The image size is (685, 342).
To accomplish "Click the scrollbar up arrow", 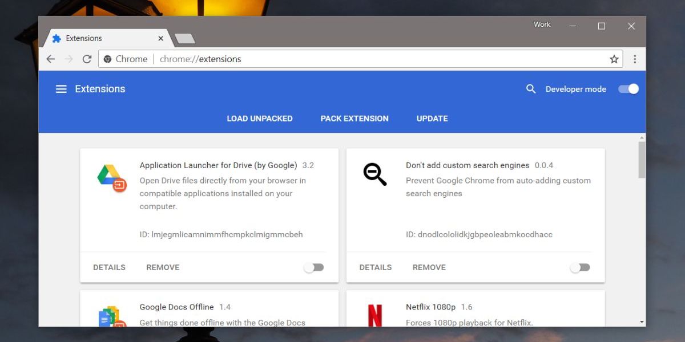I will 642,137.
